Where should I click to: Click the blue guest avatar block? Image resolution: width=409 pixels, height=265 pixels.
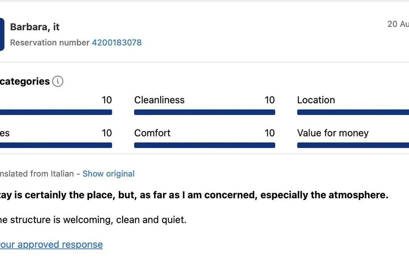tap(2, 34)
